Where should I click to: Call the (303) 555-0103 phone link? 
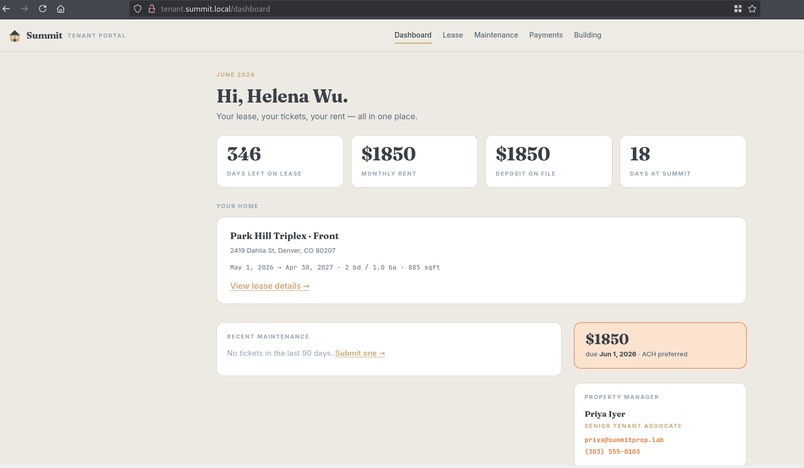[x=612, y=452]
